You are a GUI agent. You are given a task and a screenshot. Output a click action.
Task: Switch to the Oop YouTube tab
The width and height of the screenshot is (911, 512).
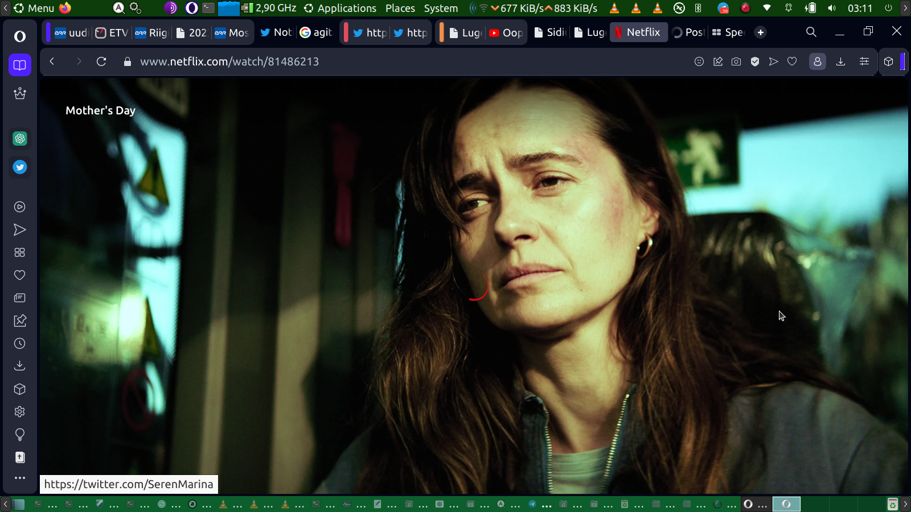tap(506, 32)
